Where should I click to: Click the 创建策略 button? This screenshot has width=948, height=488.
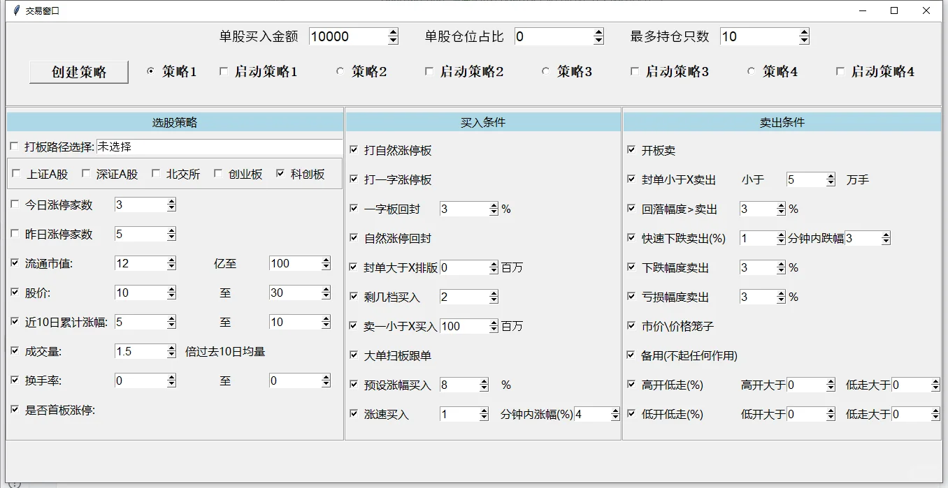[78, 72]
